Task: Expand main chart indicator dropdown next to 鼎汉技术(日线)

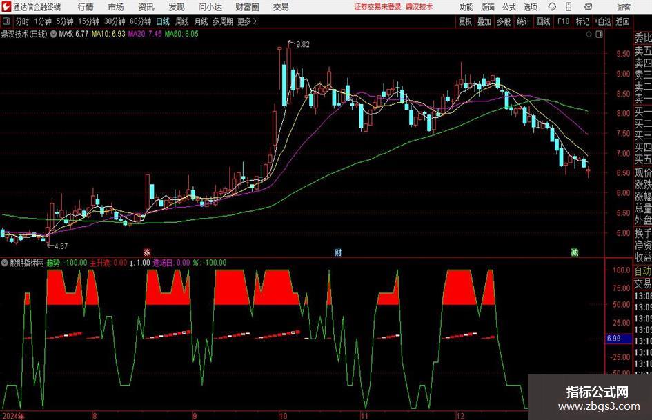Action: click(x=53, y=34)
